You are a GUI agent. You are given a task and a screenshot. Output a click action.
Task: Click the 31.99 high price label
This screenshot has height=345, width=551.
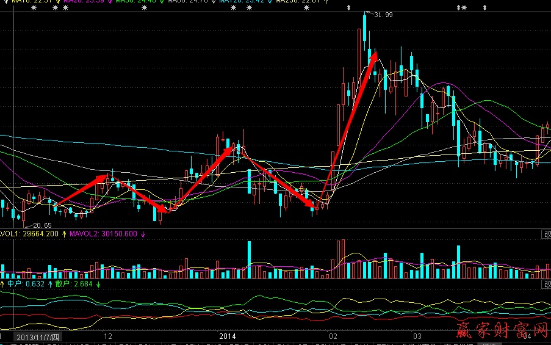click(x=383, y=15)
